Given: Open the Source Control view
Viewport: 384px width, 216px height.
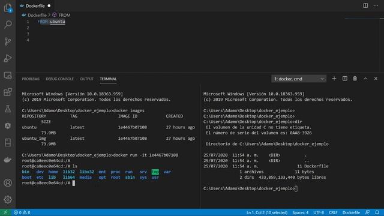Looking at the screenshot, I should click(x=8, y=41).
